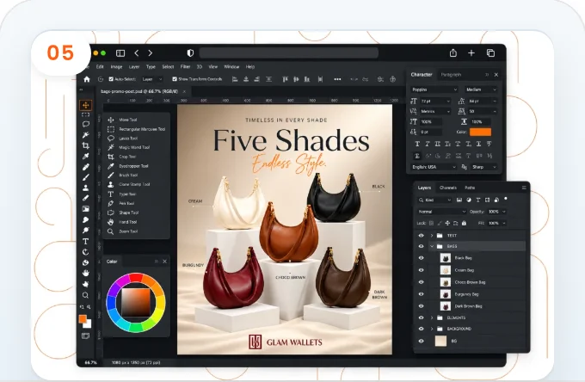
Task: Click the orange foreground color swatch
Action: click(83, 319)
